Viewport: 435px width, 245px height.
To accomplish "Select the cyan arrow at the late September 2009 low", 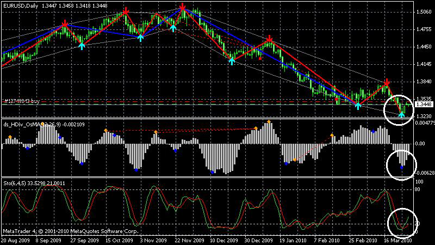I will coord(82,46).
